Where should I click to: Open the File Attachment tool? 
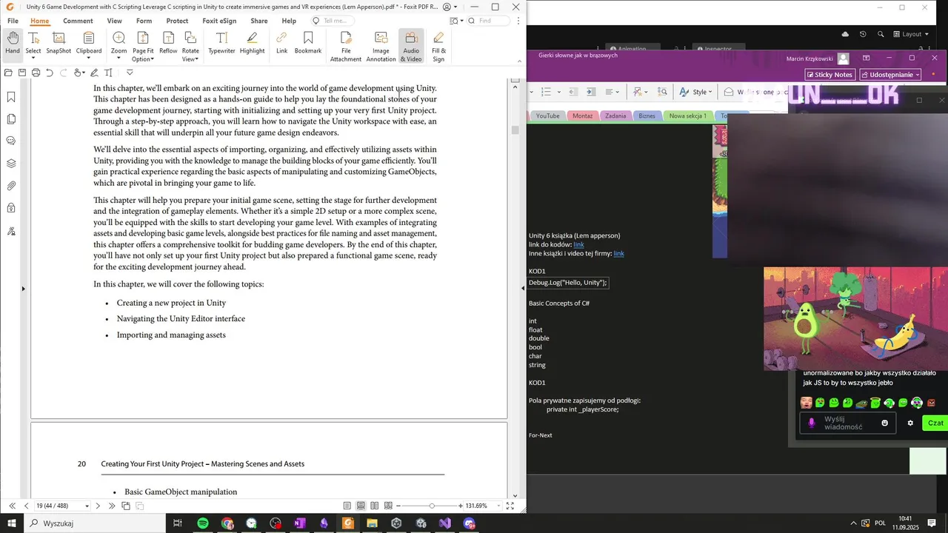click(346, 47)
